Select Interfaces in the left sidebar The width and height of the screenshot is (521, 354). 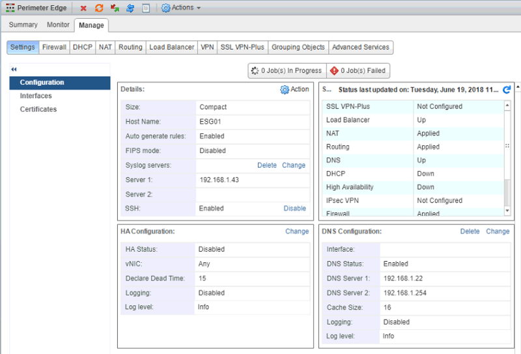(x=36, y=96)
